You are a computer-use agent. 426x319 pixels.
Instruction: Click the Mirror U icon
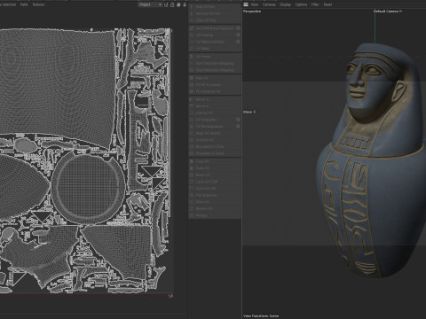[192, 99]
